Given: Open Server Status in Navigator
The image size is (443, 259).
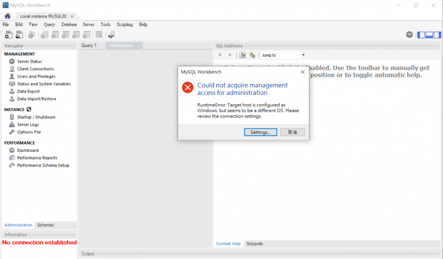Looking at the screenshot, I should 29,61.
